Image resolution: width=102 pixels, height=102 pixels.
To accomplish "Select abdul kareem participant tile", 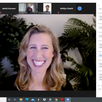I will [x=9, y=8].
